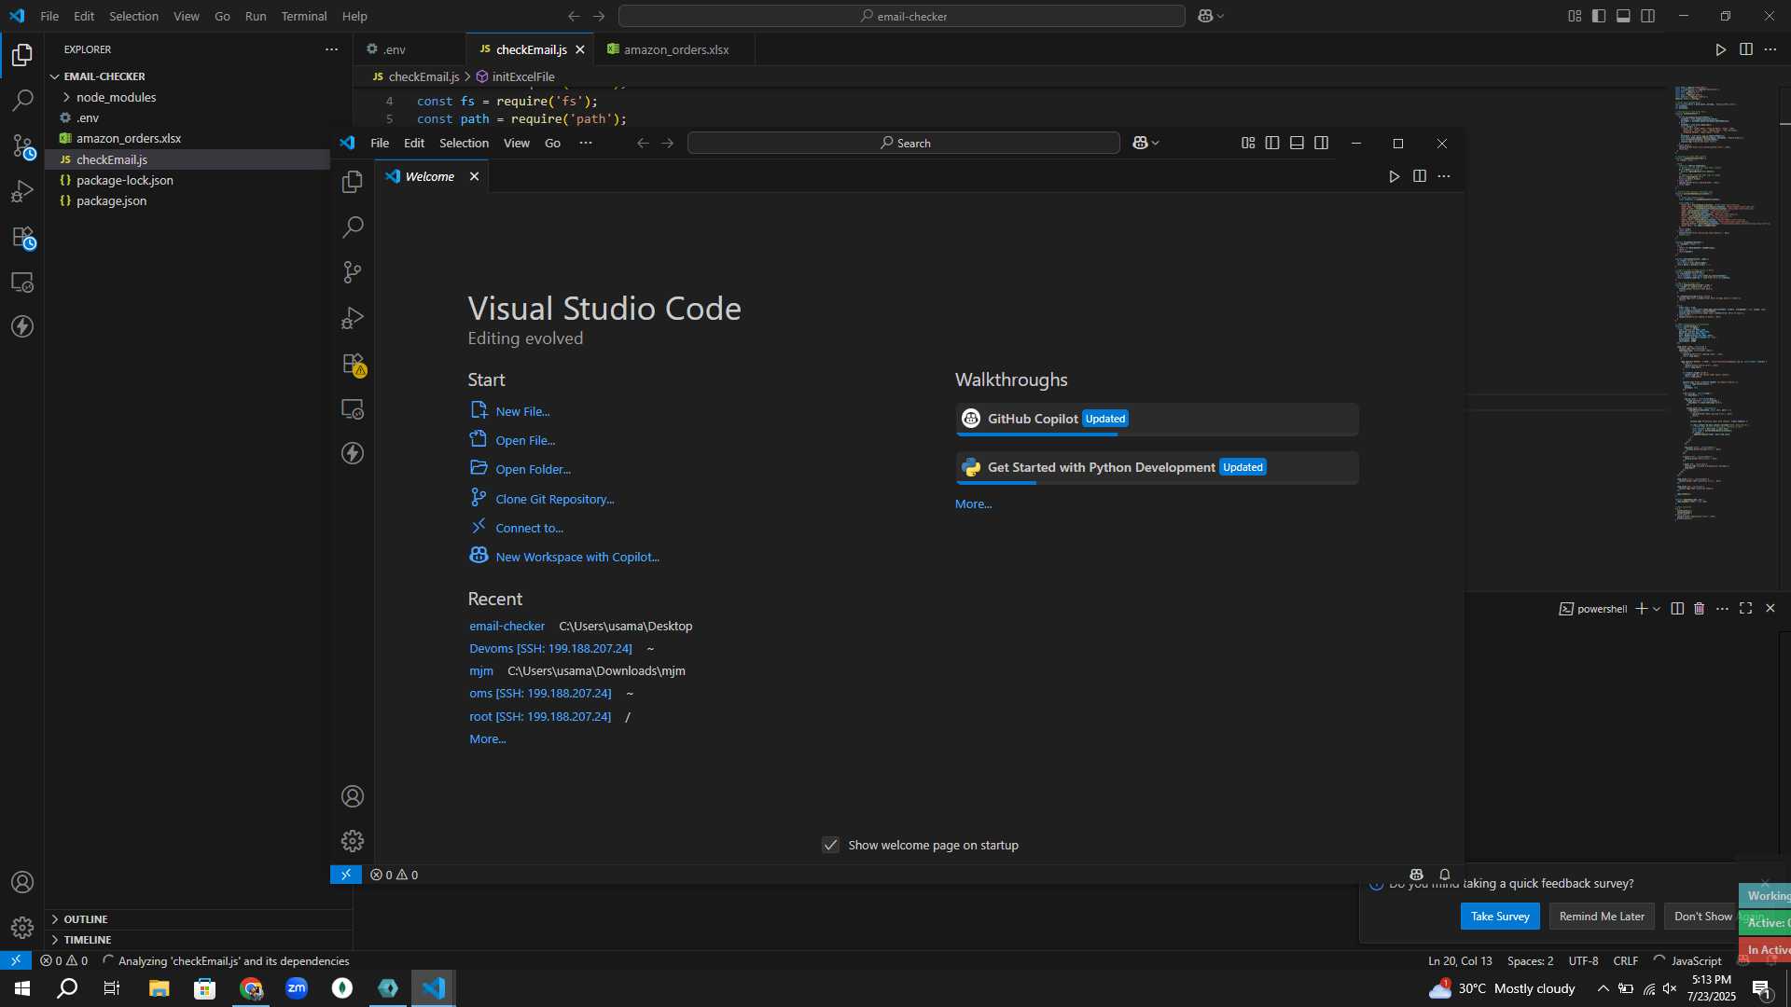Viewport: 1791px width, 1007px height.
Task: Open Extensions icon with warning badge in the Welcome window
Action: pyautogui.click(x=353, y=364)
